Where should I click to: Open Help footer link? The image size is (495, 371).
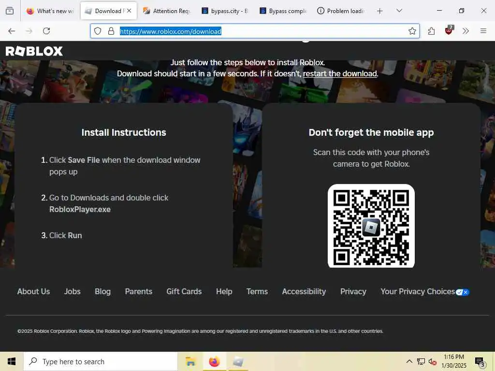click(224, 291)
